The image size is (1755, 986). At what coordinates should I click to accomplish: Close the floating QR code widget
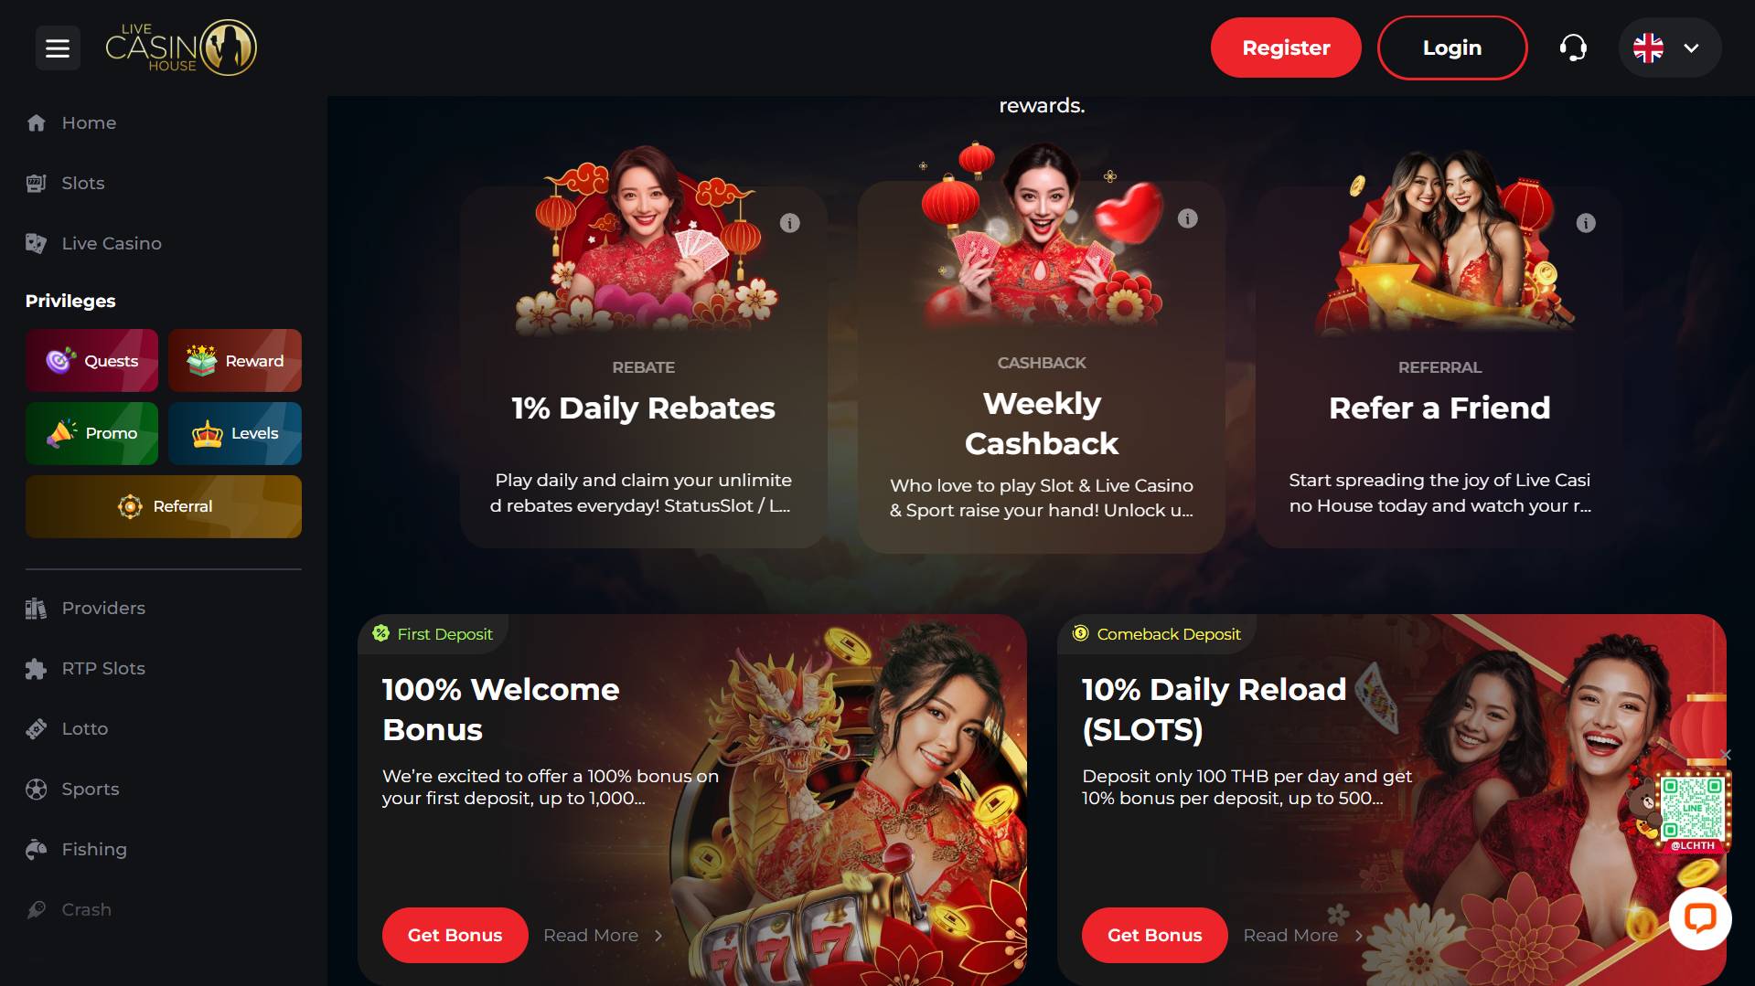[x=1725, y=755]
